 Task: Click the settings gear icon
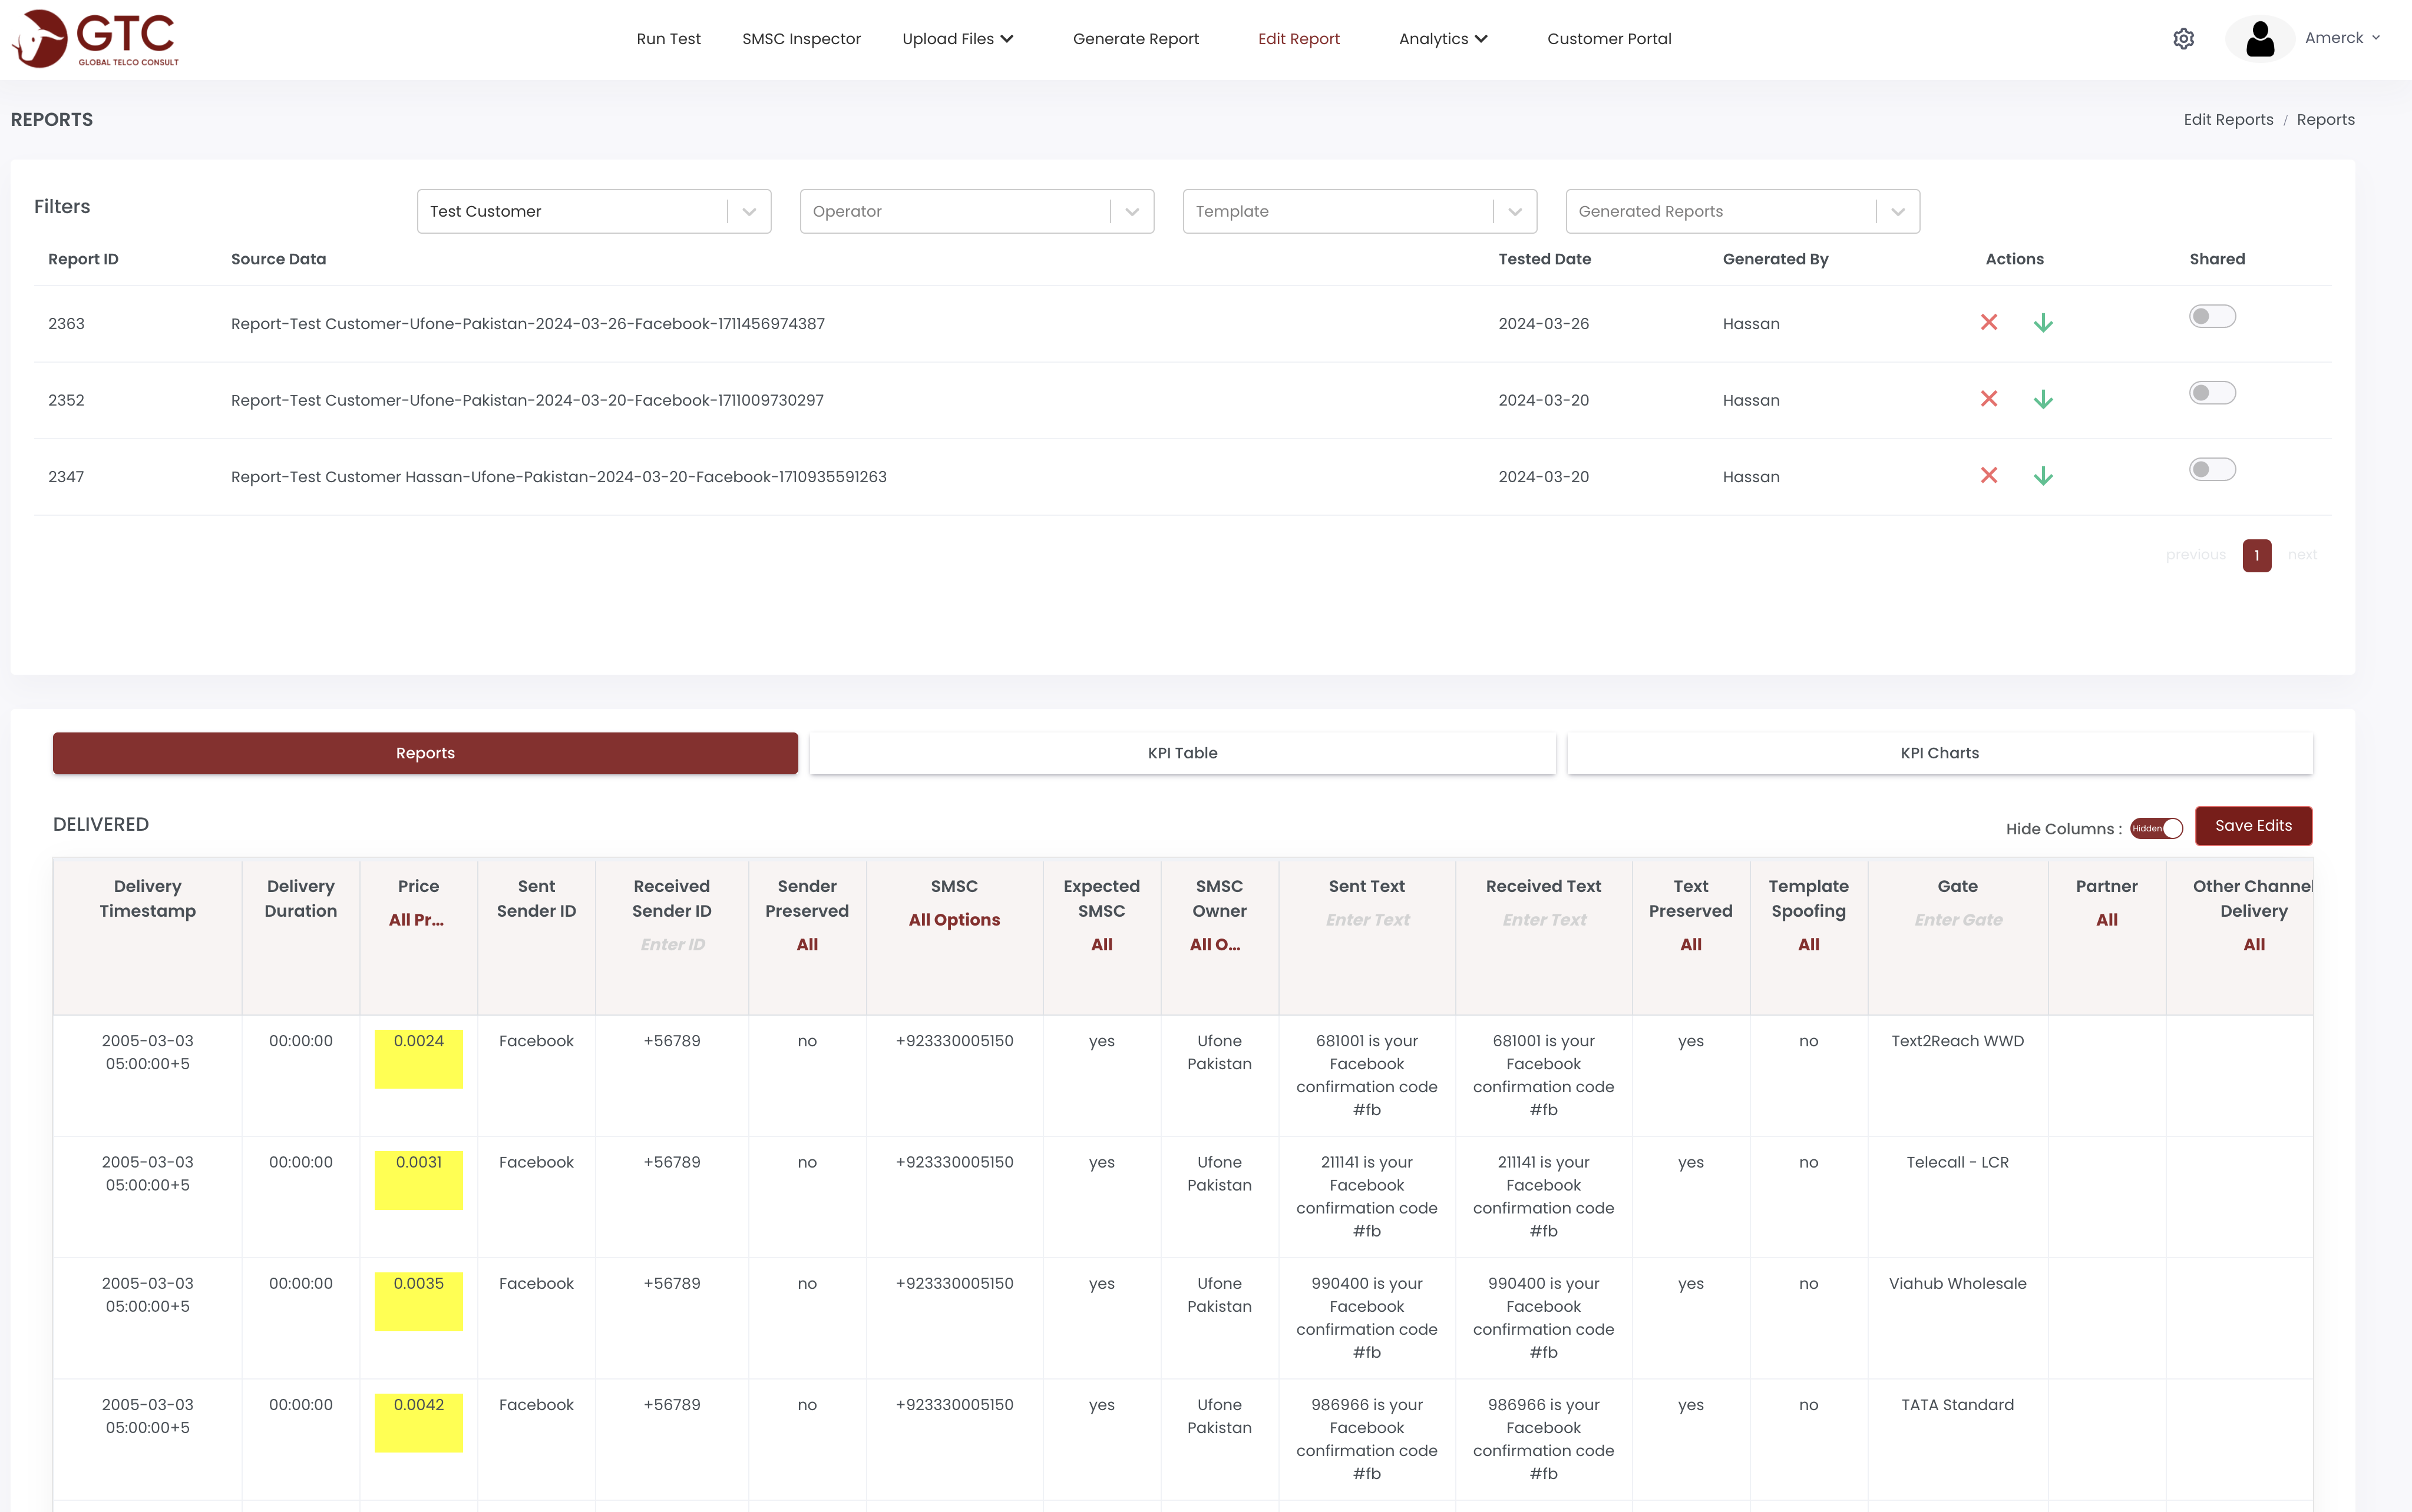click(2184, 39)
